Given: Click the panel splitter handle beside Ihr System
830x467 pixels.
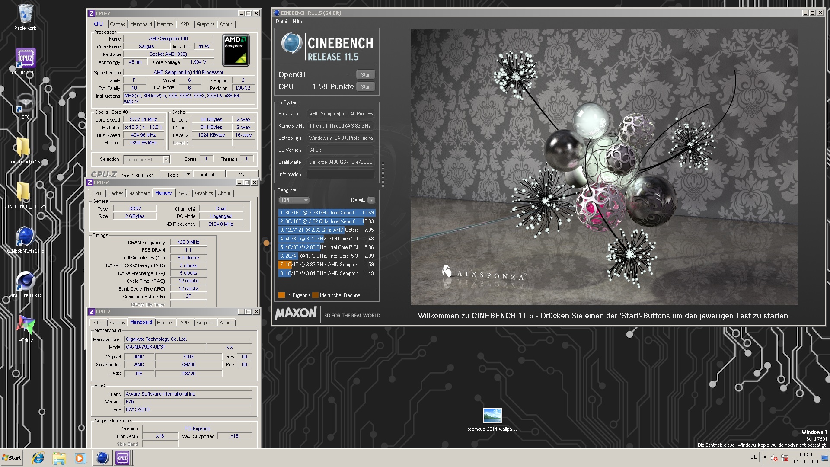Looking at the screenshot, I should tap(383, 175).
